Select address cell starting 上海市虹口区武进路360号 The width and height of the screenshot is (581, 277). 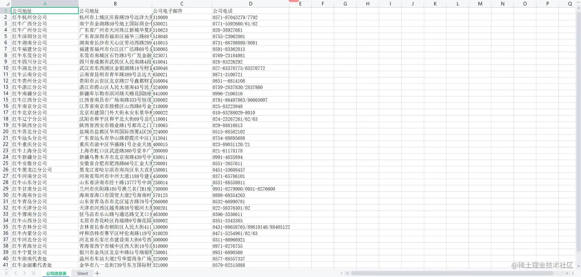click(115, 151)
